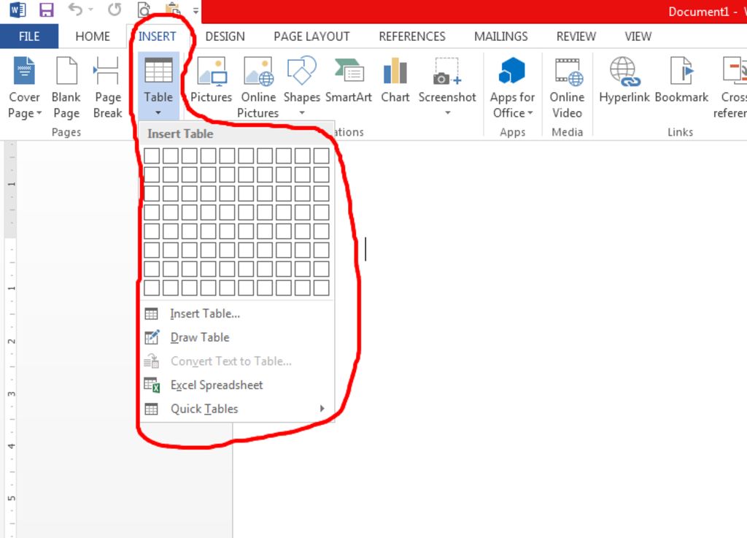
Task: Click the 'Document1' window title
Action: pos(698,12)
